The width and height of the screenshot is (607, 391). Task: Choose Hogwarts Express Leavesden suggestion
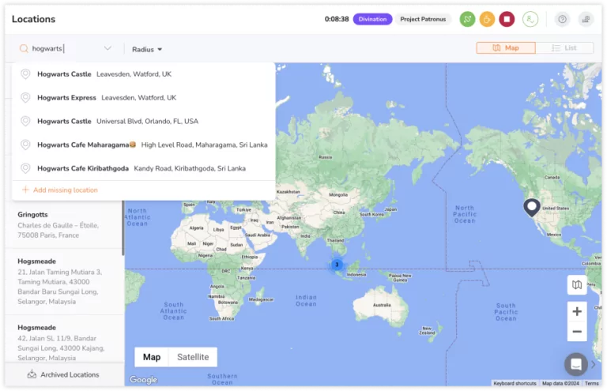[144, 97]
